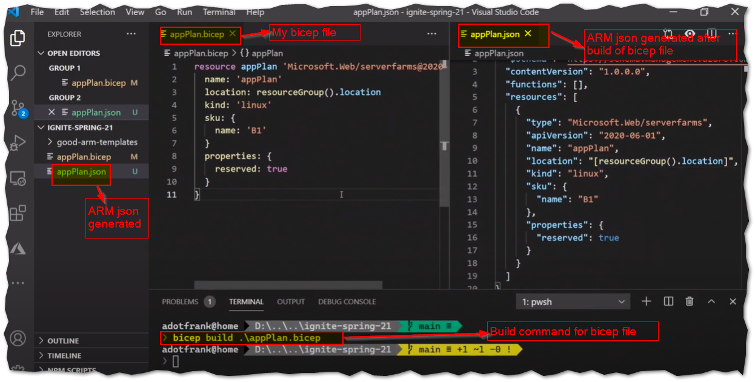Open the File menu

tap(37, 12)
